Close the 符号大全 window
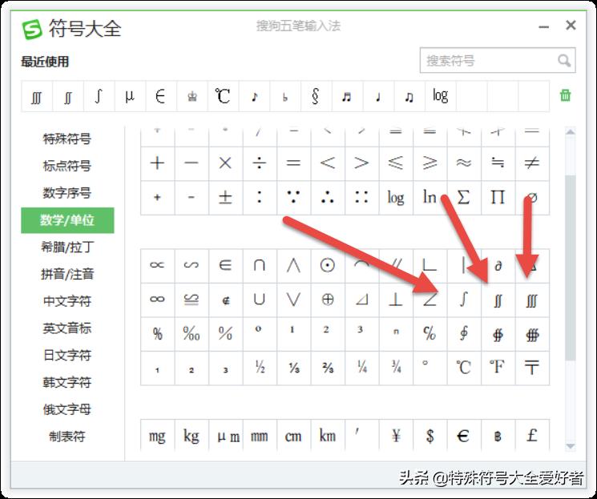597x499 pixels. (x=571, y=26)
